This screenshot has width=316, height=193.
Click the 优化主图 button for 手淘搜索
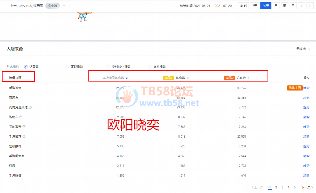(294, 88)
